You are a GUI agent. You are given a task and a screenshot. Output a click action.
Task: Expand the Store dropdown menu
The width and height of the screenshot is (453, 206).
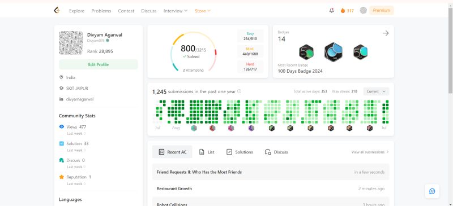[x=203, y=11]
